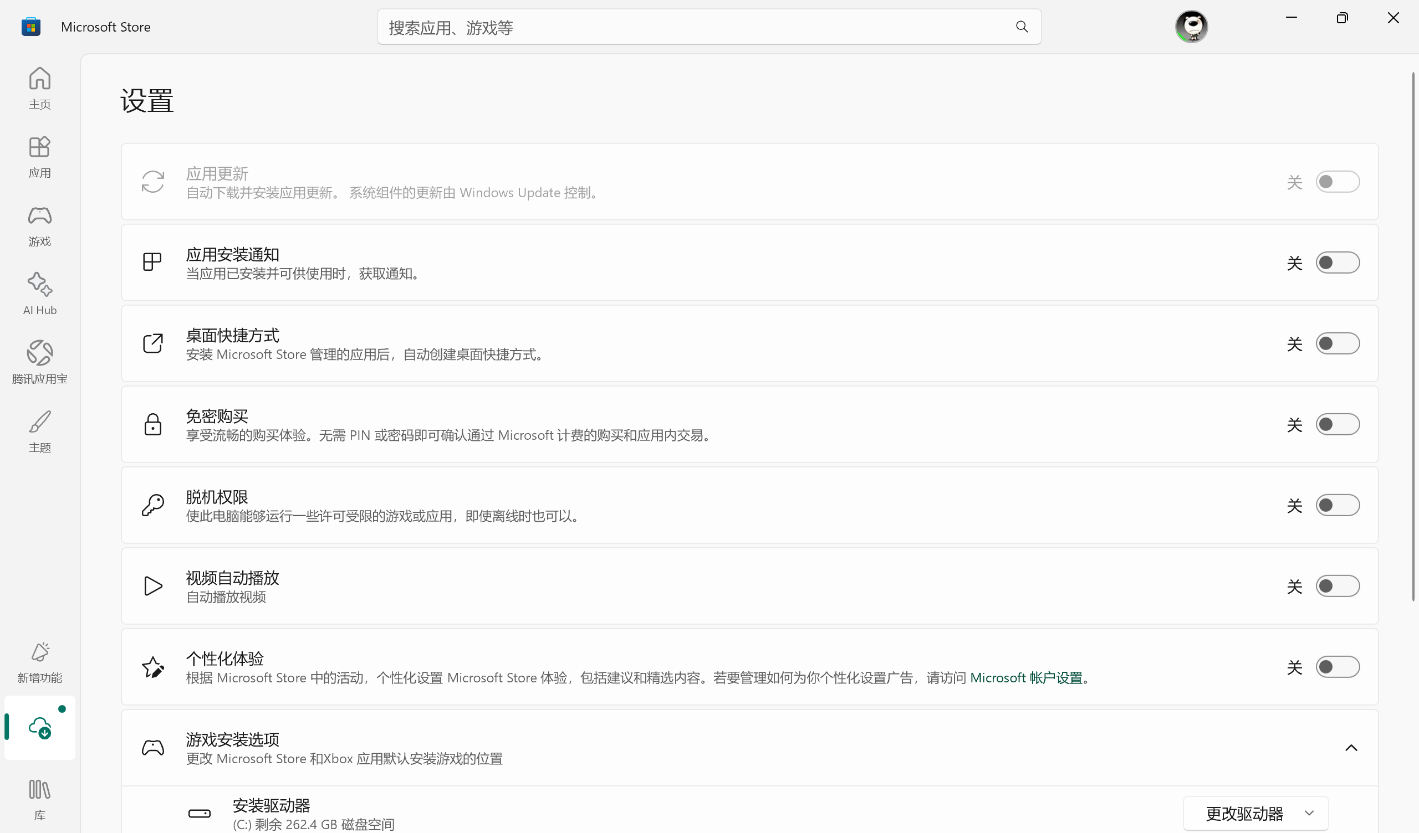The width and height of the screenshot is (1419, 833).
Task: Go to the 应用 apps section
Action: point(39,157)
